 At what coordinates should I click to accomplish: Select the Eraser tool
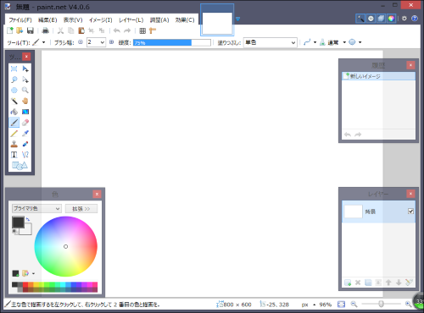coord(25,123)
